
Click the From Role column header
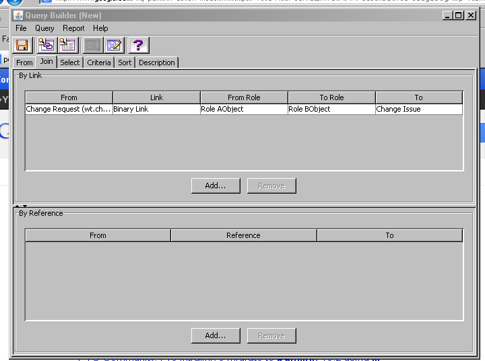pos(244,97)
